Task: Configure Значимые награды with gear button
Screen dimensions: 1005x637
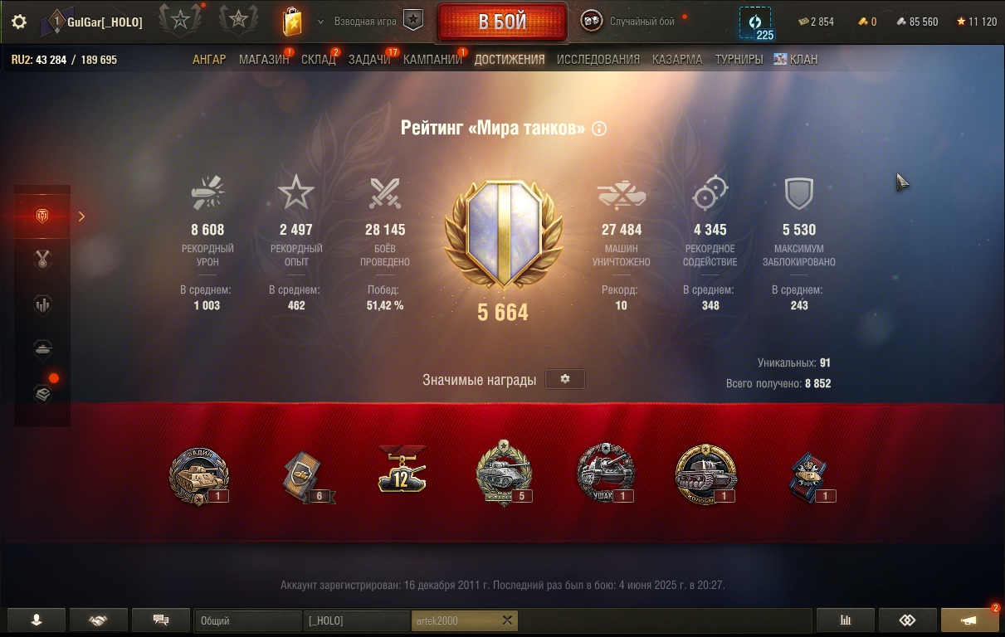Action: tap(565, 379)
